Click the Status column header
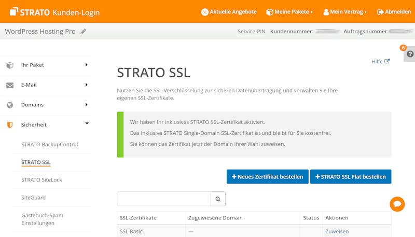The width and height of the screenshot is (415, 237). coord(311,218)
